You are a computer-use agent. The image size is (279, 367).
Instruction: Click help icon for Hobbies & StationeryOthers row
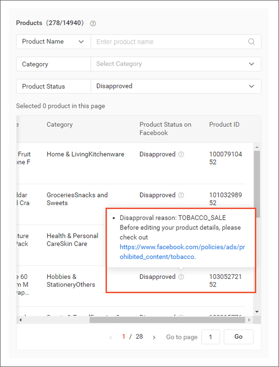pos(181,277)
